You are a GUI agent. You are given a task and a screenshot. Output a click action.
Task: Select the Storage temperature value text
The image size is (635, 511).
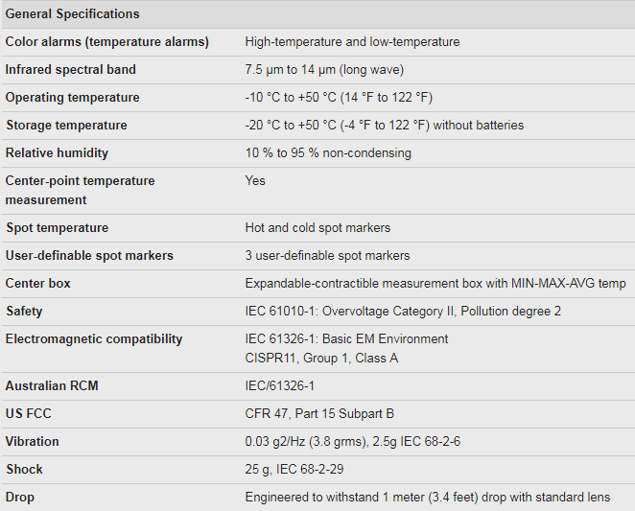coord(385,126)
